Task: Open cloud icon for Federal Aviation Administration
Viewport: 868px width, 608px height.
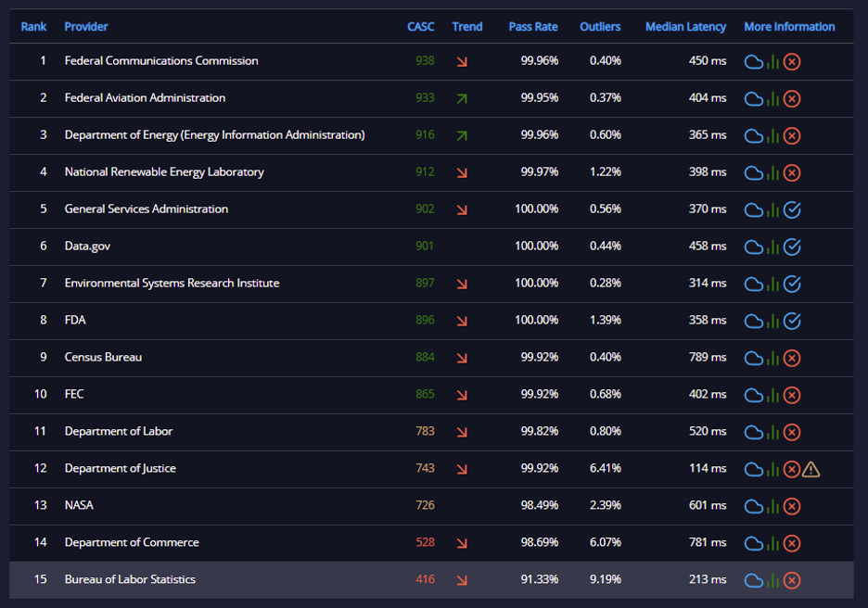Action: click(753, 99)
